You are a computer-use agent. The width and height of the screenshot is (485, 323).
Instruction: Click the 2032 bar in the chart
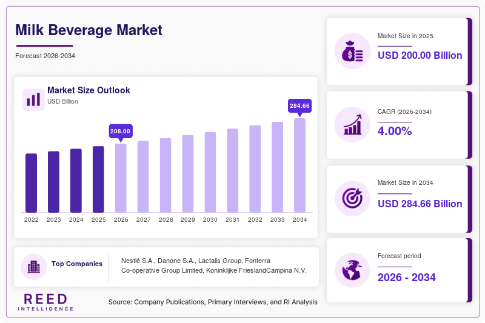tap(255, 168)
